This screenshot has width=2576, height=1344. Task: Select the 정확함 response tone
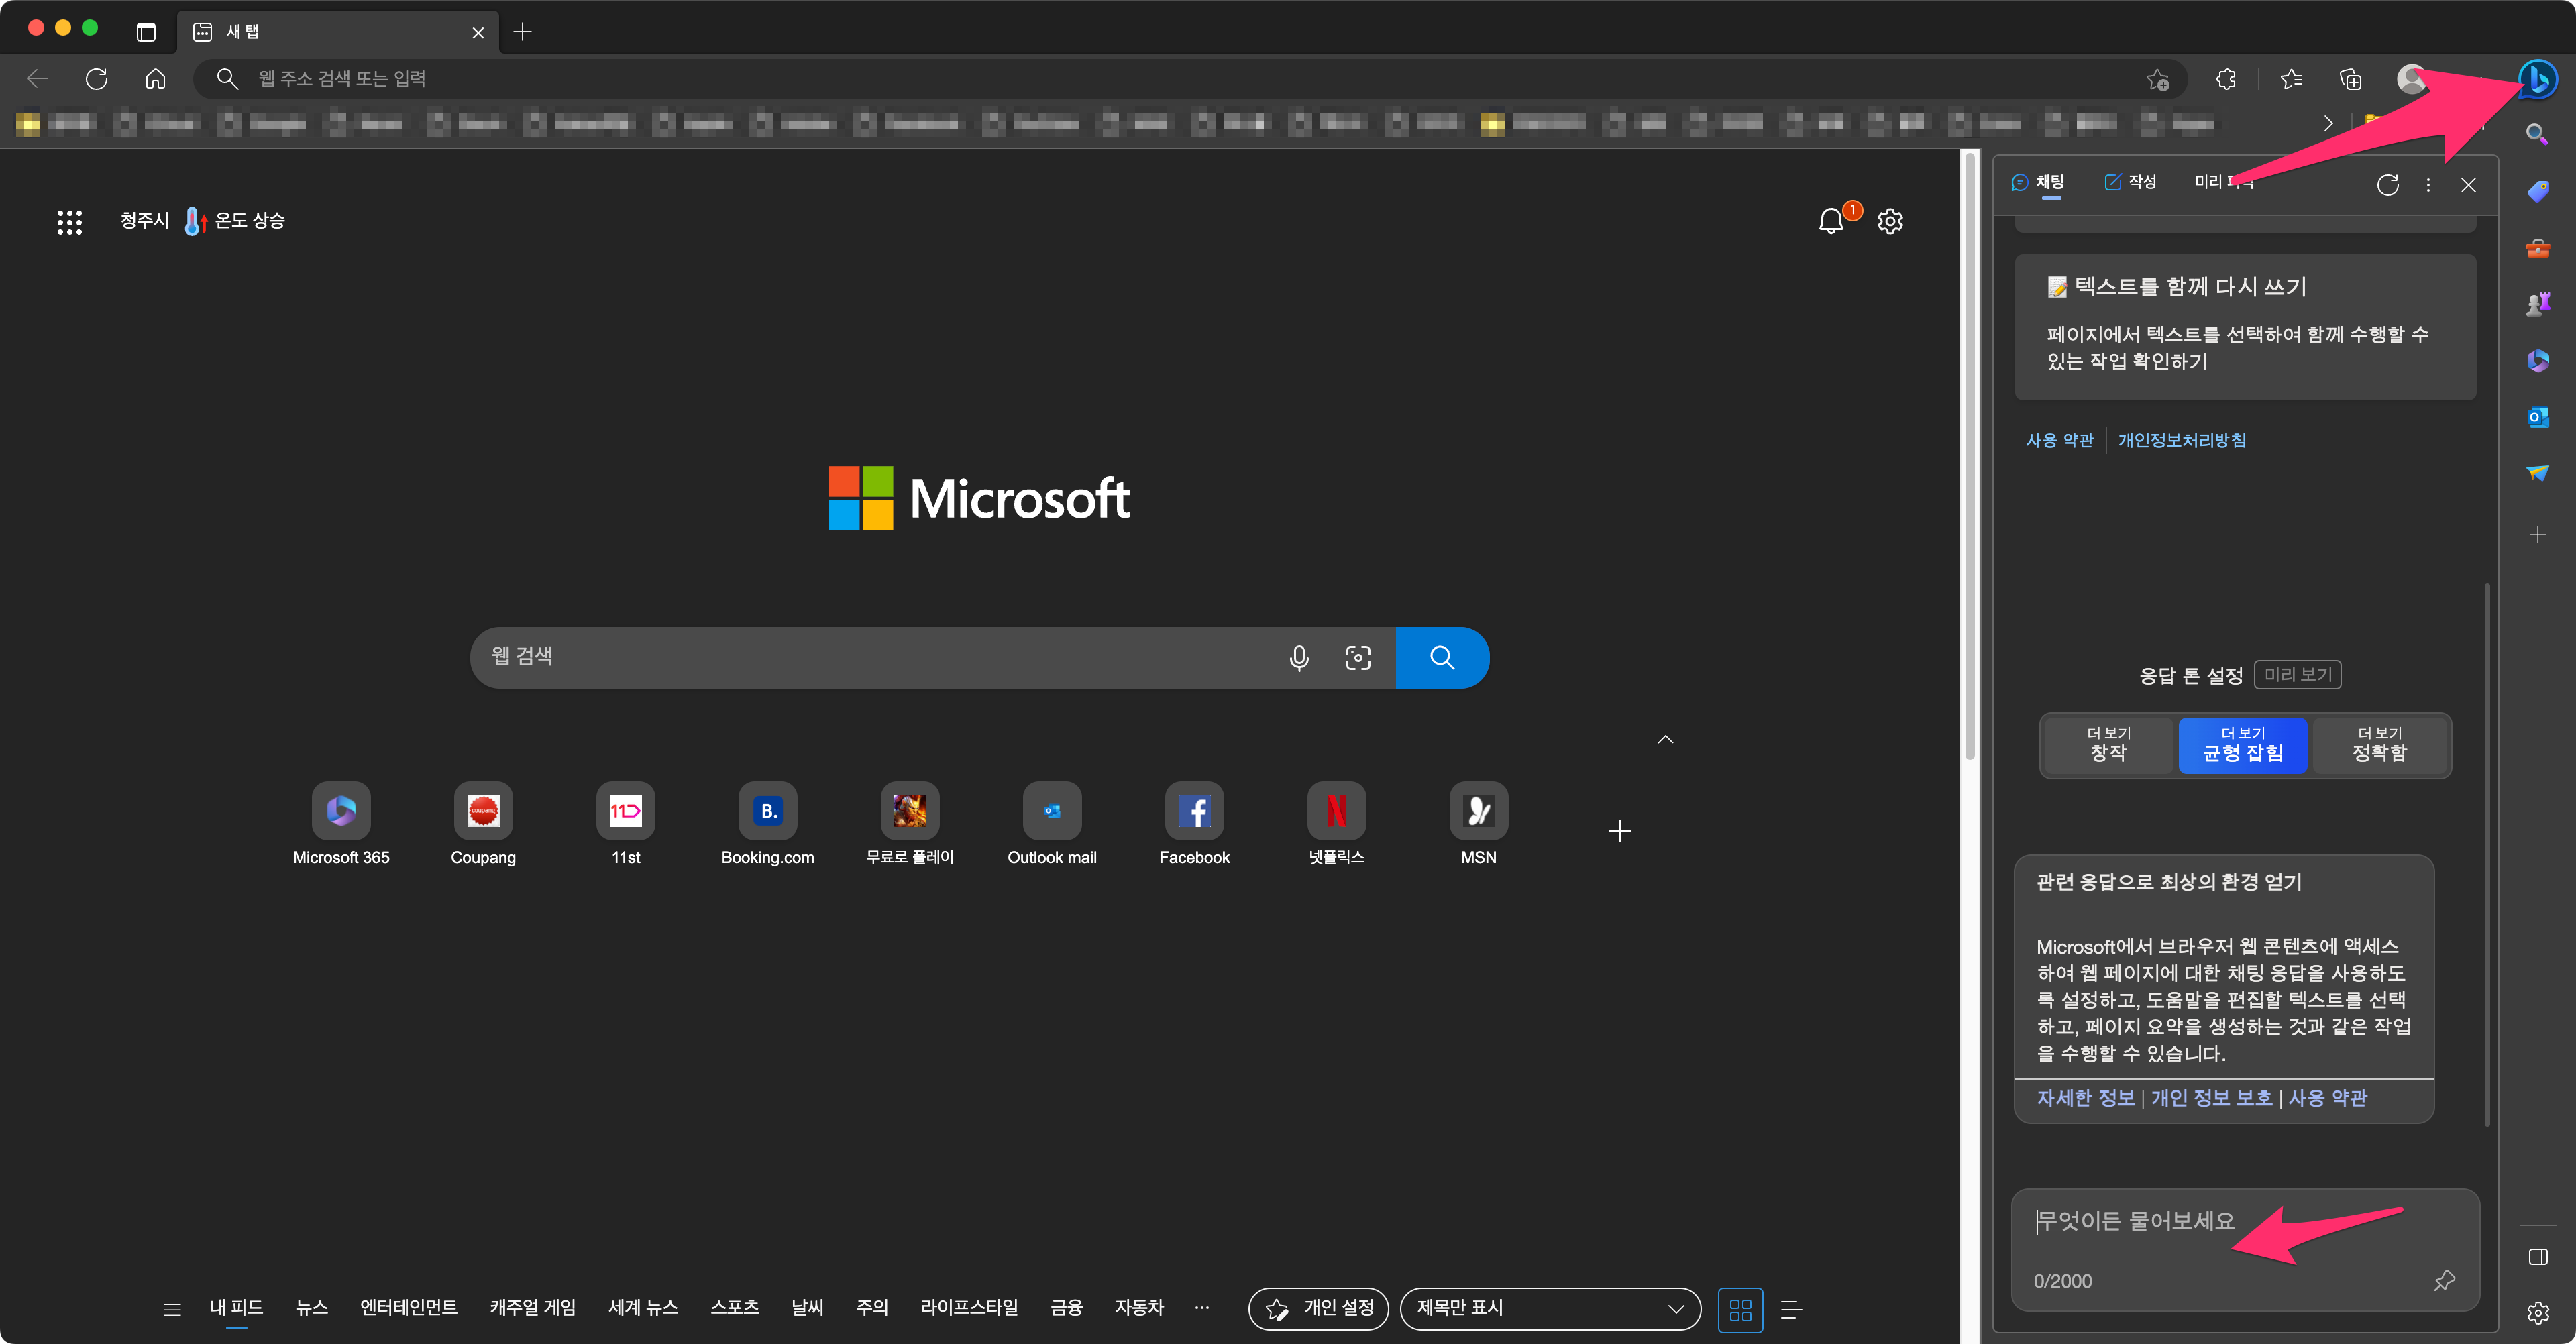(2379, 745)
